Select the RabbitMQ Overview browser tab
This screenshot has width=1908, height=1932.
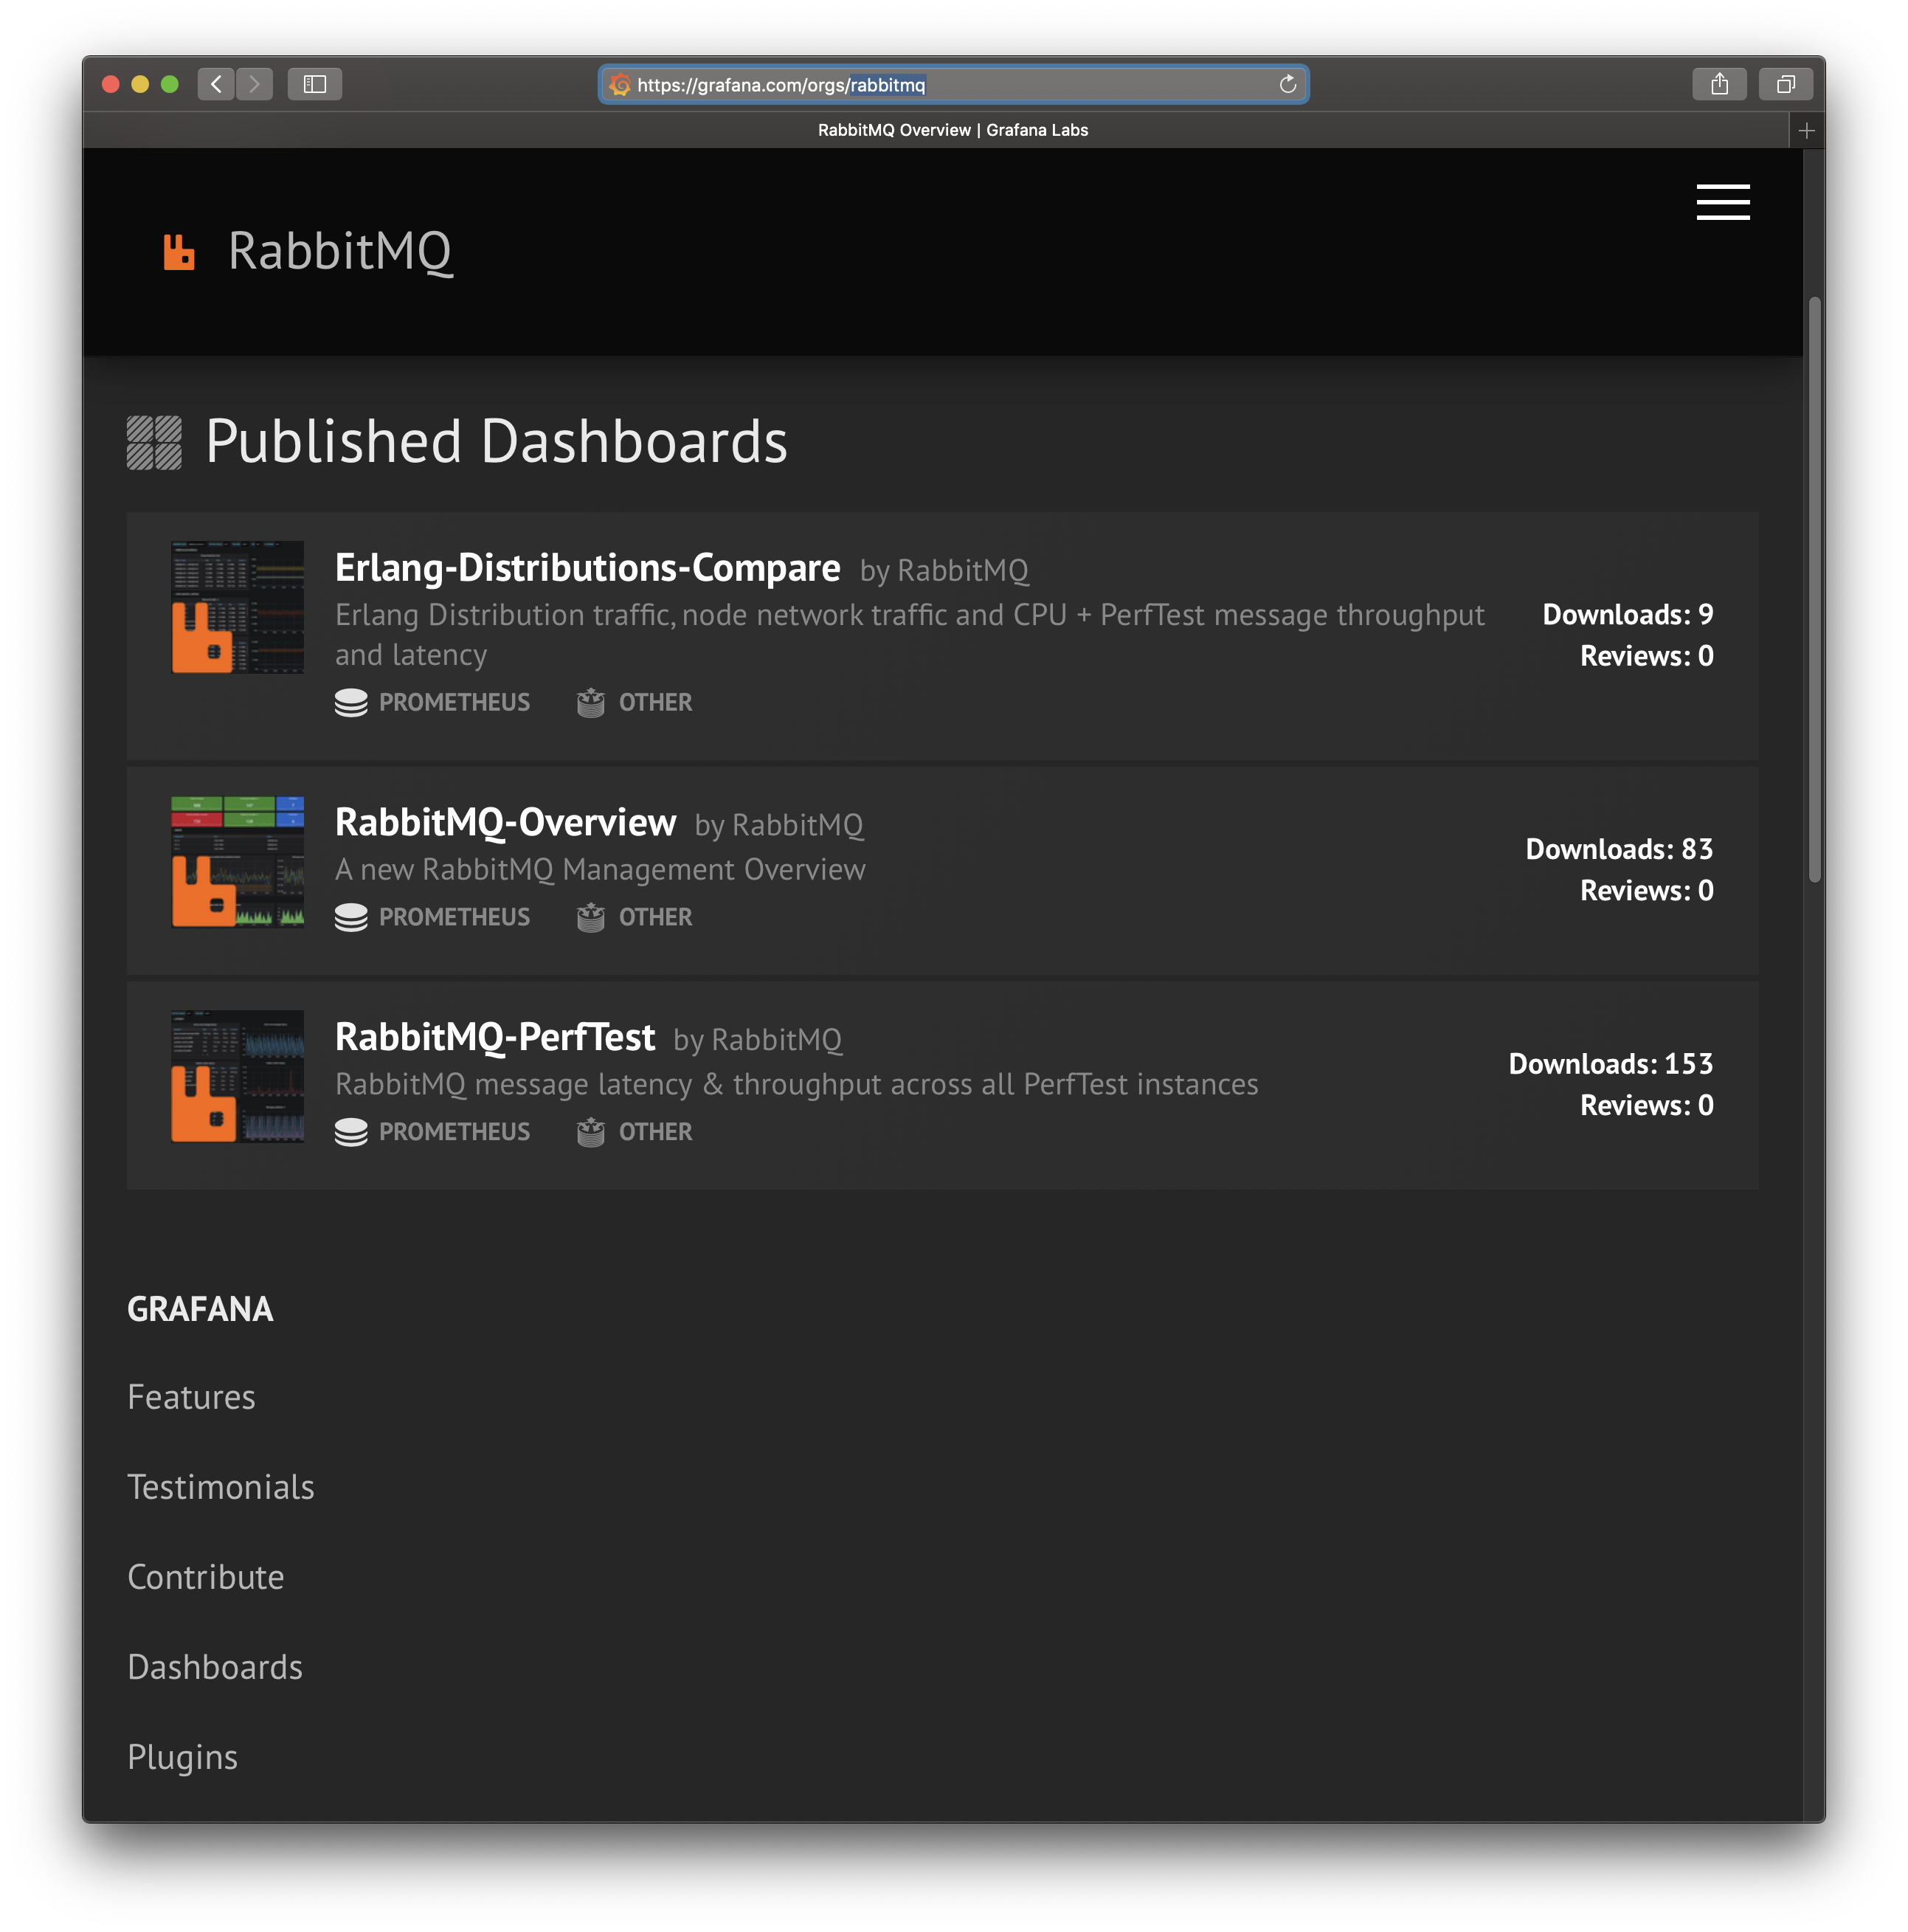952,130
